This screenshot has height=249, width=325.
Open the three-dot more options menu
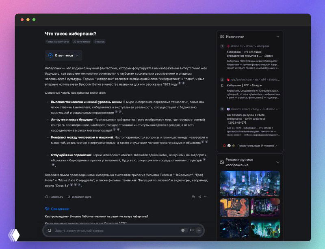(206, 197)
